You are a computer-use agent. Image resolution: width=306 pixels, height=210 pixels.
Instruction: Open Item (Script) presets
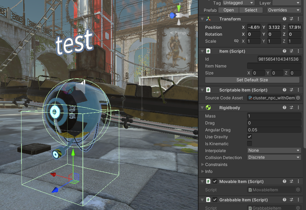coord(291,51)
